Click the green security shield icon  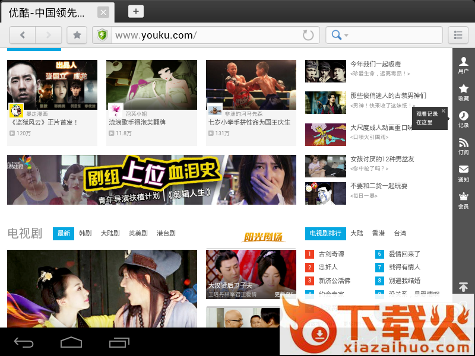(x=102, y=35)
